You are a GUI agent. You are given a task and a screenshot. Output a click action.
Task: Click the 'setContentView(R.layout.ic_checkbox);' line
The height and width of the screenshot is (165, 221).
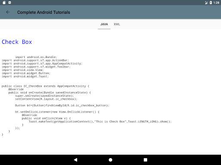tap(46, 99)
